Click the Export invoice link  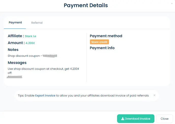pos(45,95)
